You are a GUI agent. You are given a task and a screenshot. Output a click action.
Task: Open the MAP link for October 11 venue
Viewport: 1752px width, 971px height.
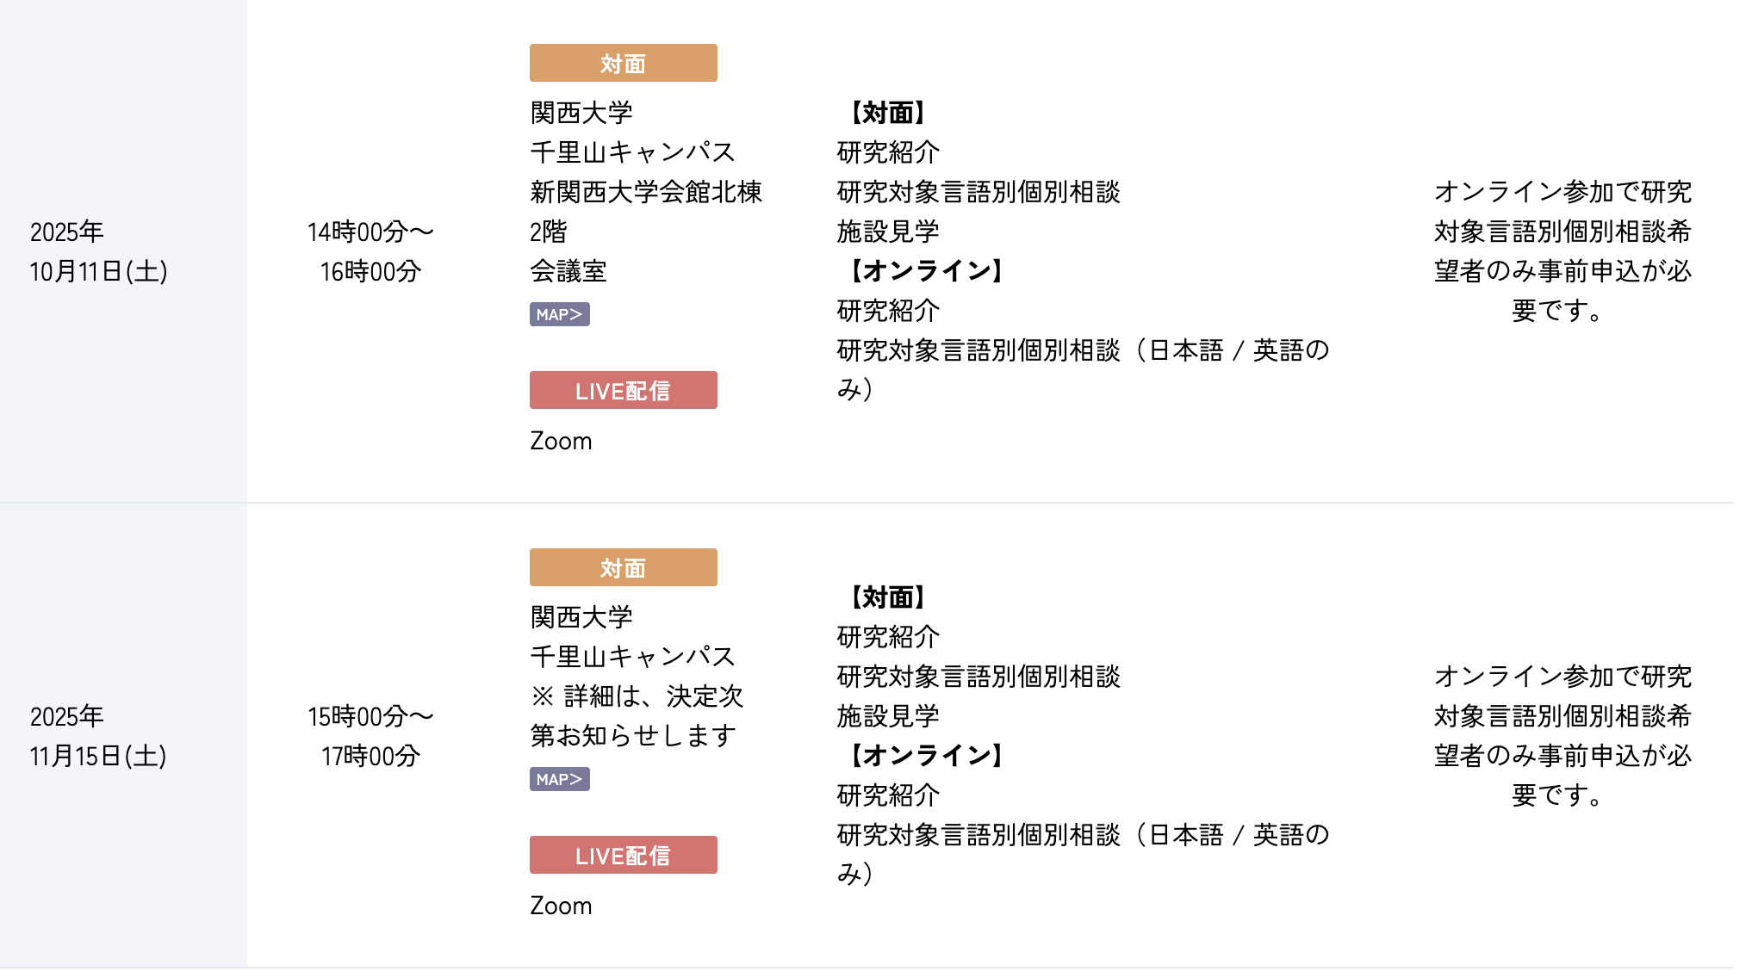559,314
